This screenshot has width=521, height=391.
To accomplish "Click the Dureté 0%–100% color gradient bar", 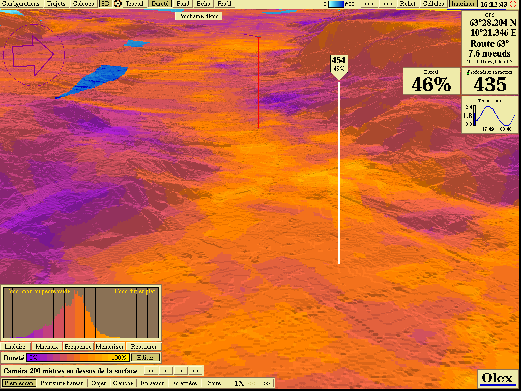I will [77, 358].
